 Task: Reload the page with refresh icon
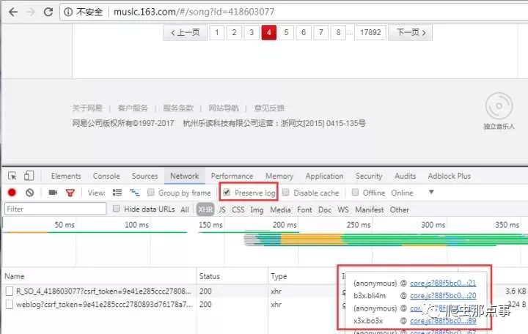coord(48,12)
